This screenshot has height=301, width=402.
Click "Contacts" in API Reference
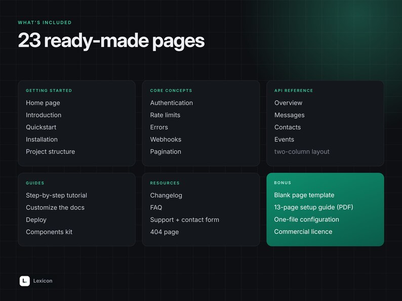[x=288, y=127]
